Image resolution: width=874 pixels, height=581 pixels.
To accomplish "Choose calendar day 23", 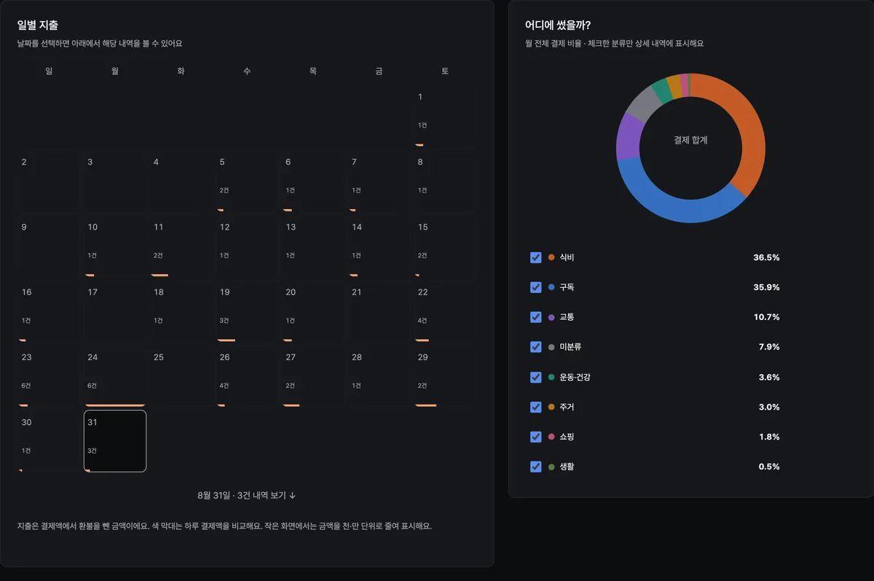I will tap(49, 376).
